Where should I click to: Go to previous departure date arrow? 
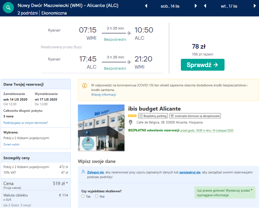[x=146, y=6]
